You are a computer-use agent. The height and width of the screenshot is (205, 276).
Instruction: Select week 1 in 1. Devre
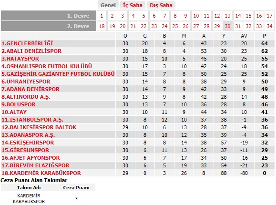coord(102,16)
